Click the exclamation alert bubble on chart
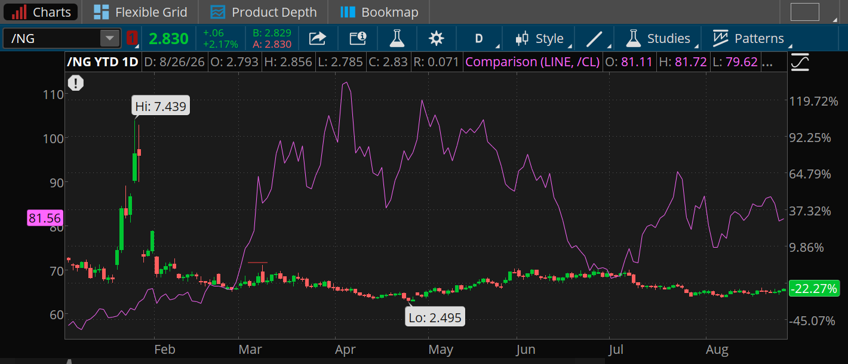Viewport: 848px width, 364px height. pos(76,84)
